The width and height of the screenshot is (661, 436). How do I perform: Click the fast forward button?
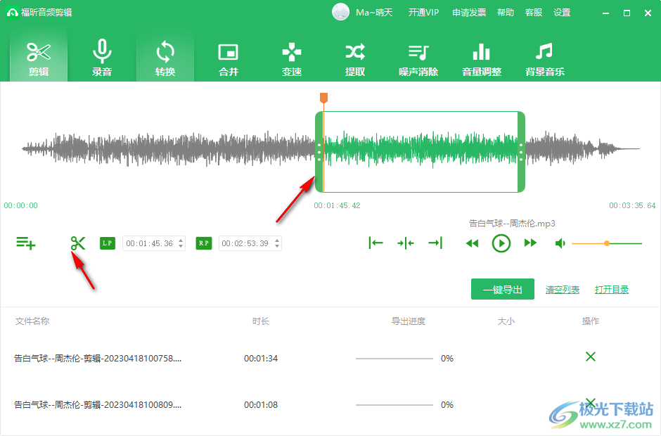[x=530, y=243]
